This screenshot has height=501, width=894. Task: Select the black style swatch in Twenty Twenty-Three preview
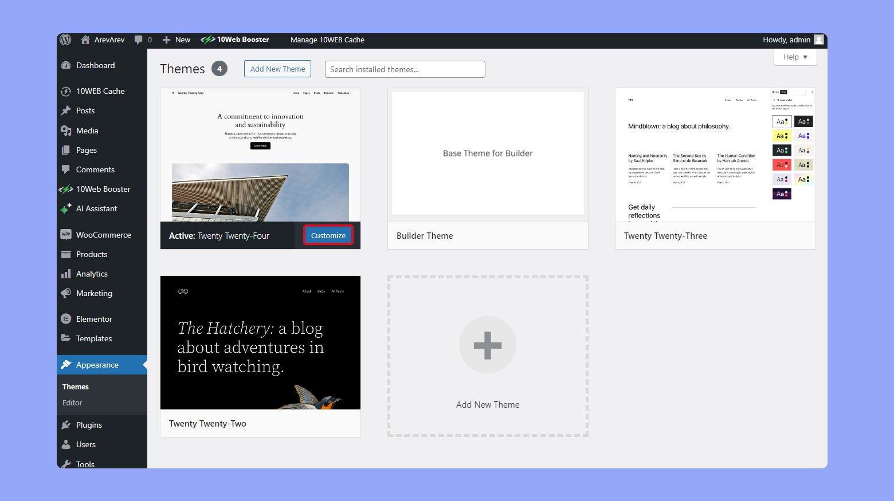tap(803, 121)
